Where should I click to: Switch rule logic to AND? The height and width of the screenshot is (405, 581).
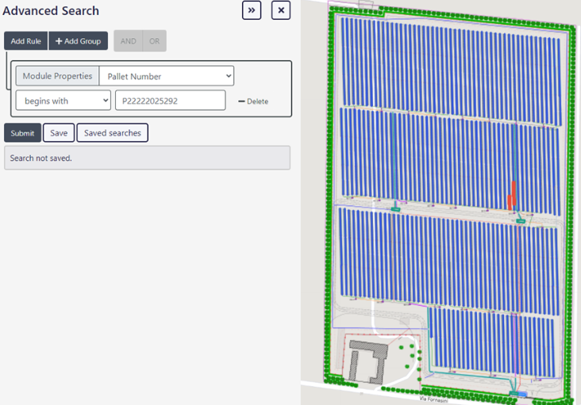pyautogui.click(x=128, y=41)
